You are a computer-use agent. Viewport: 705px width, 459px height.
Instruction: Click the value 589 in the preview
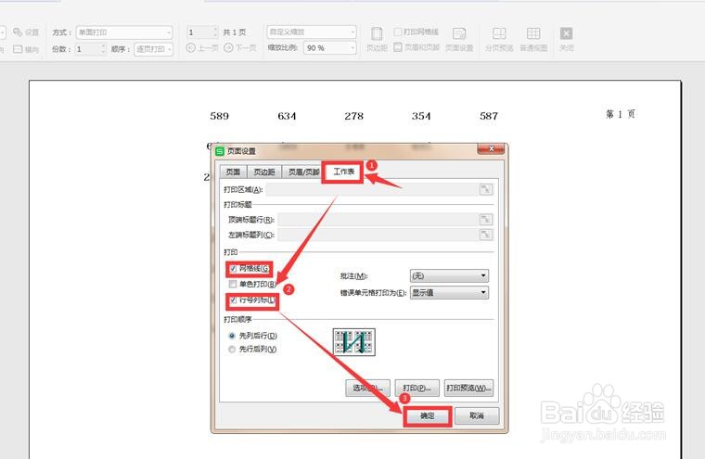point(220,116)
